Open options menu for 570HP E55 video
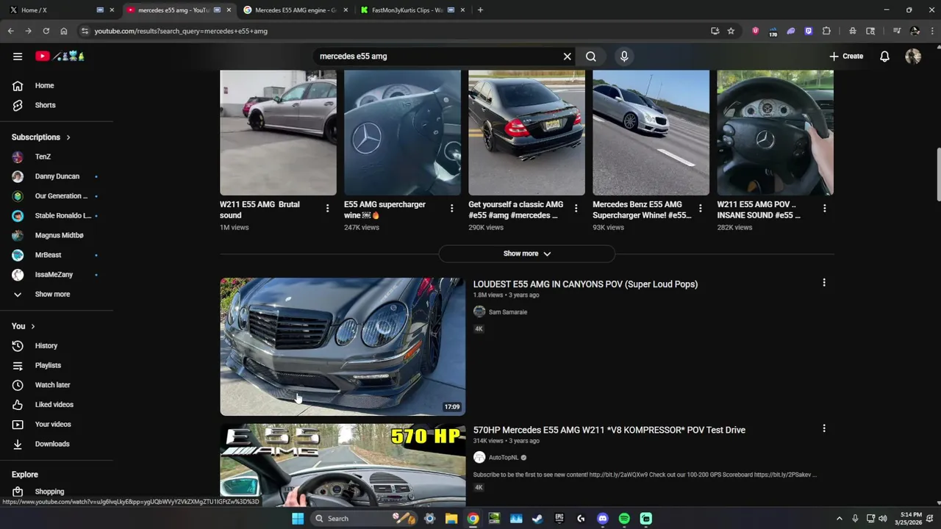This screenshot has width=941, height=529. pyautogui.click(x=824, y=428)
